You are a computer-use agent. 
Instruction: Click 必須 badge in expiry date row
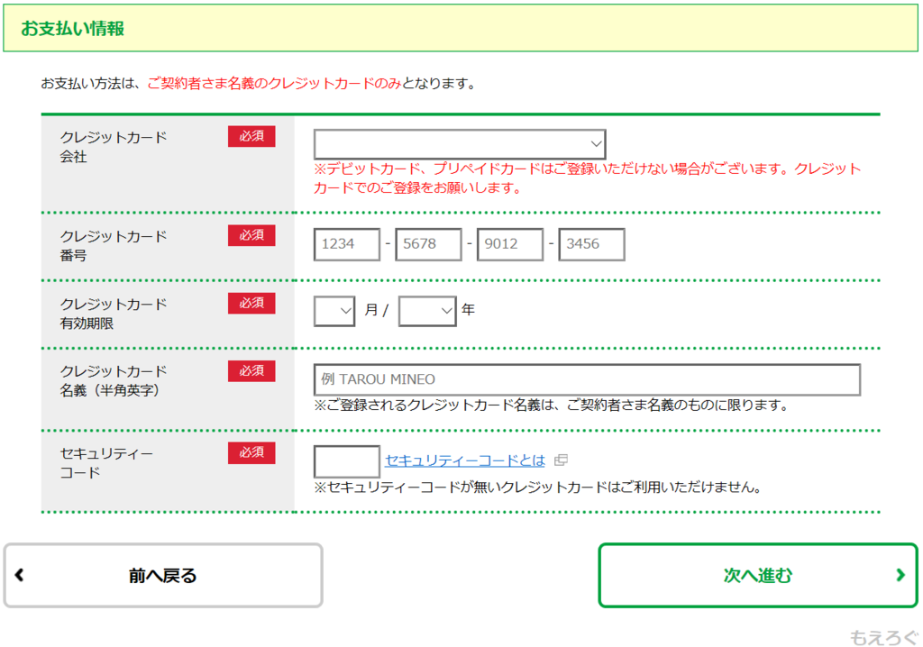(251, 303)
